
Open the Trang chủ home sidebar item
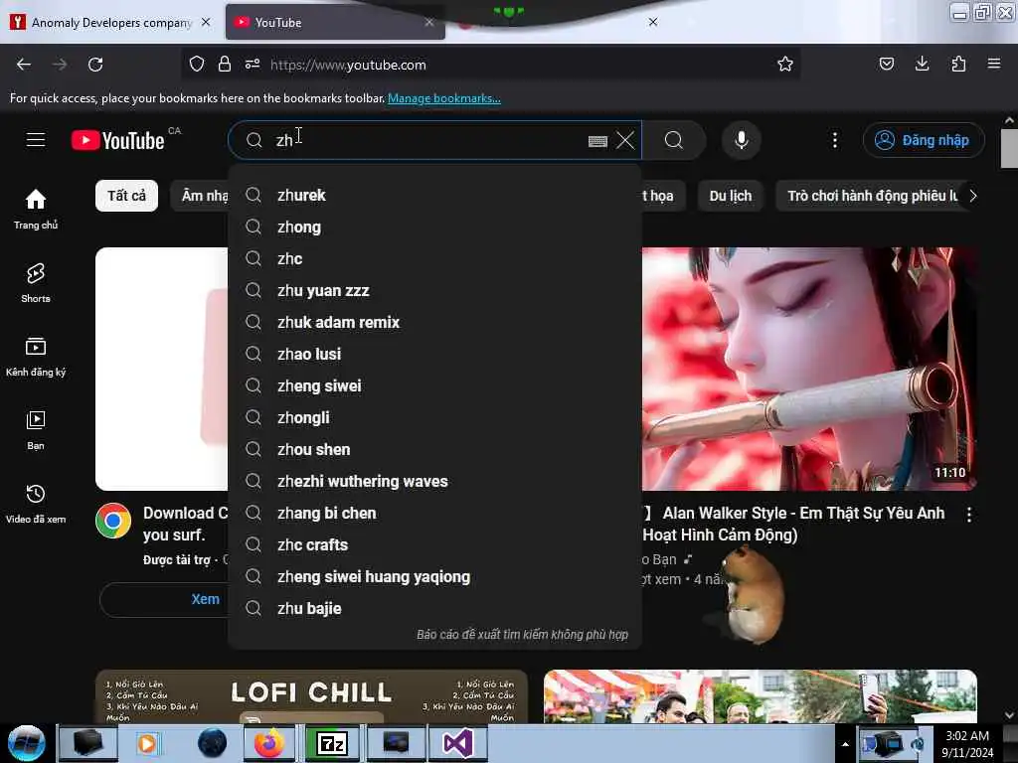click(36, 209)
